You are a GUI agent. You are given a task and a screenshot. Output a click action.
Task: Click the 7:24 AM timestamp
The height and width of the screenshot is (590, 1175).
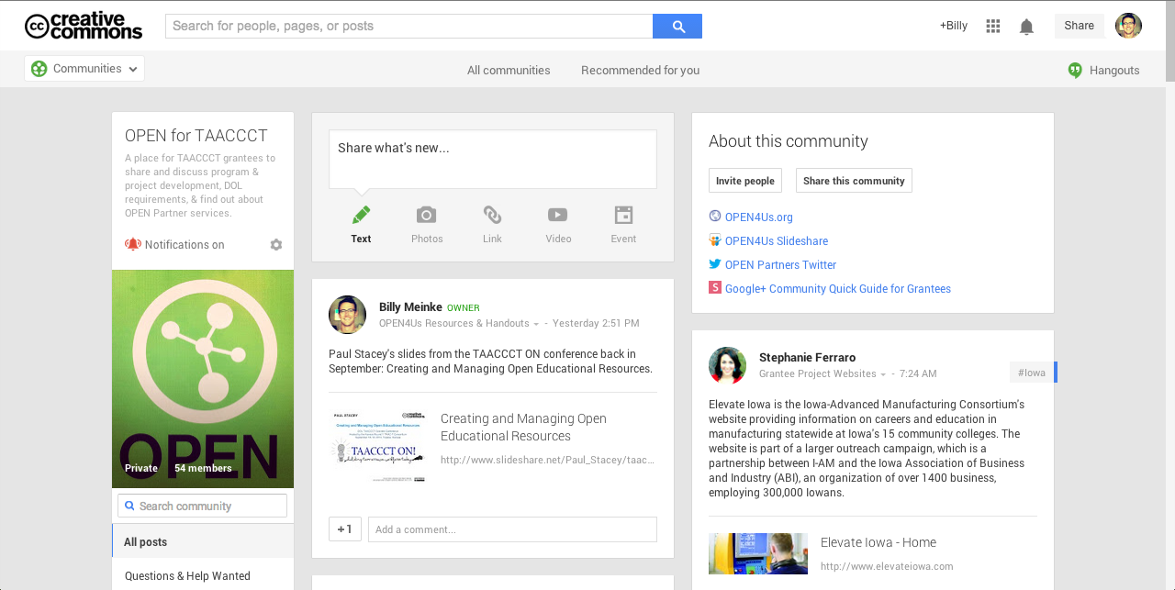(x=918, y=374)
